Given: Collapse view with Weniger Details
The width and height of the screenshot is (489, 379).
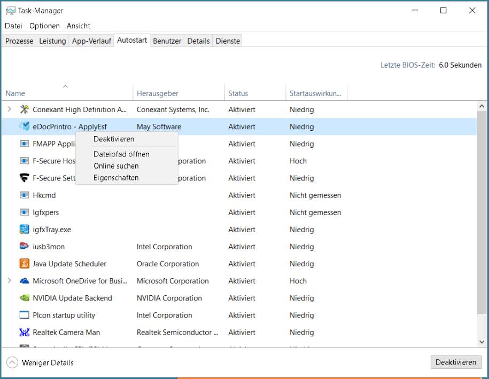Looking at the screenshot, I should (x=40, y=362).
